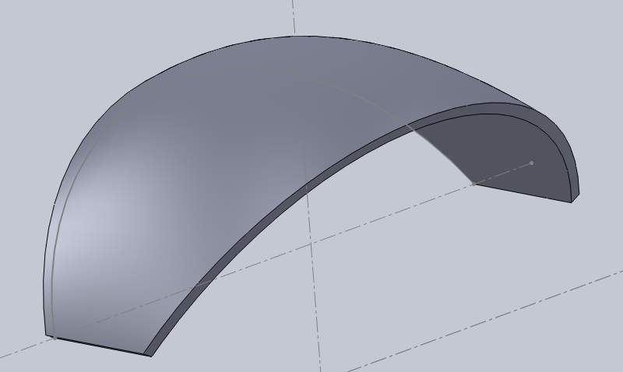This screenshot has width=623, height=372.
Task: Pick the sketch point at the axis end
Action: pos(532,163)
